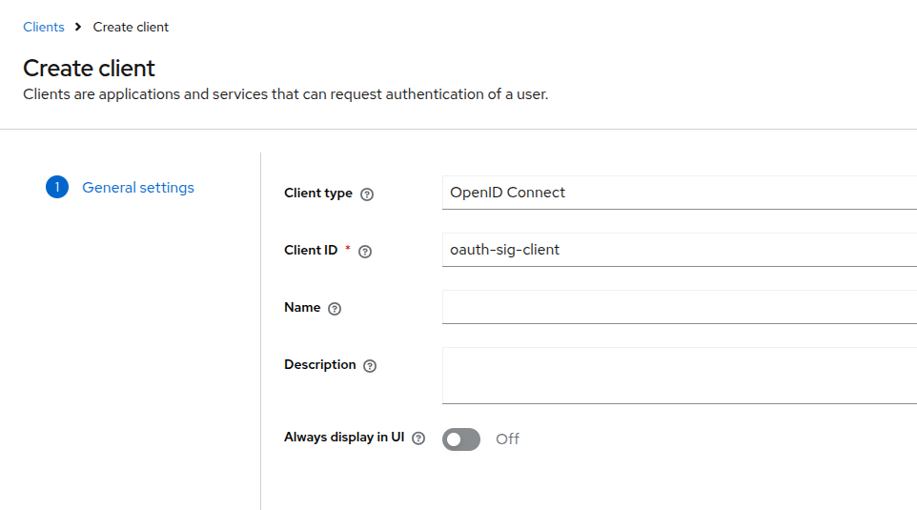Click the Client ID field label
The width and height of the screenshot is (917, 510).
tap(311, 251)
